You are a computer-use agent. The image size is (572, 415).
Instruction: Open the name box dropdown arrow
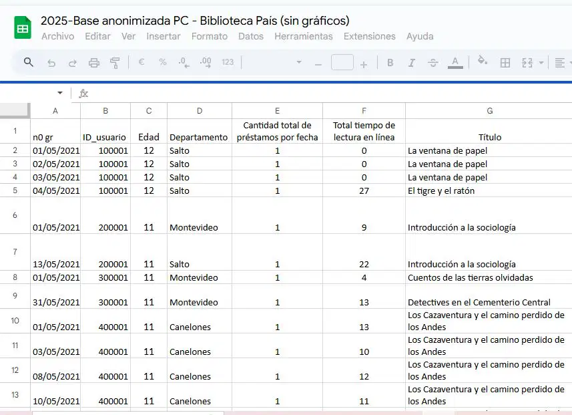[x=60, y=93]
